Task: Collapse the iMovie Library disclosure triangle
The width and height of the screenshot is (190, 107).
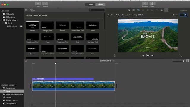Action: 1,20
